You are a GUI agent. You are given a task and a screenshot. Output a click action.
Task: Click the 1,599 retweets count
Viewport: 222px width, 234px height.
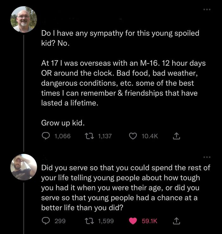pos(106,221)
